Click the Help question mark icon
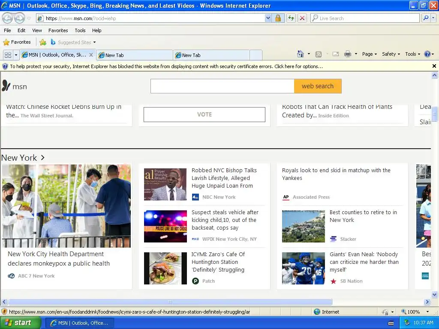Screen dimensions: 439x329 click(x=427, y=54)
